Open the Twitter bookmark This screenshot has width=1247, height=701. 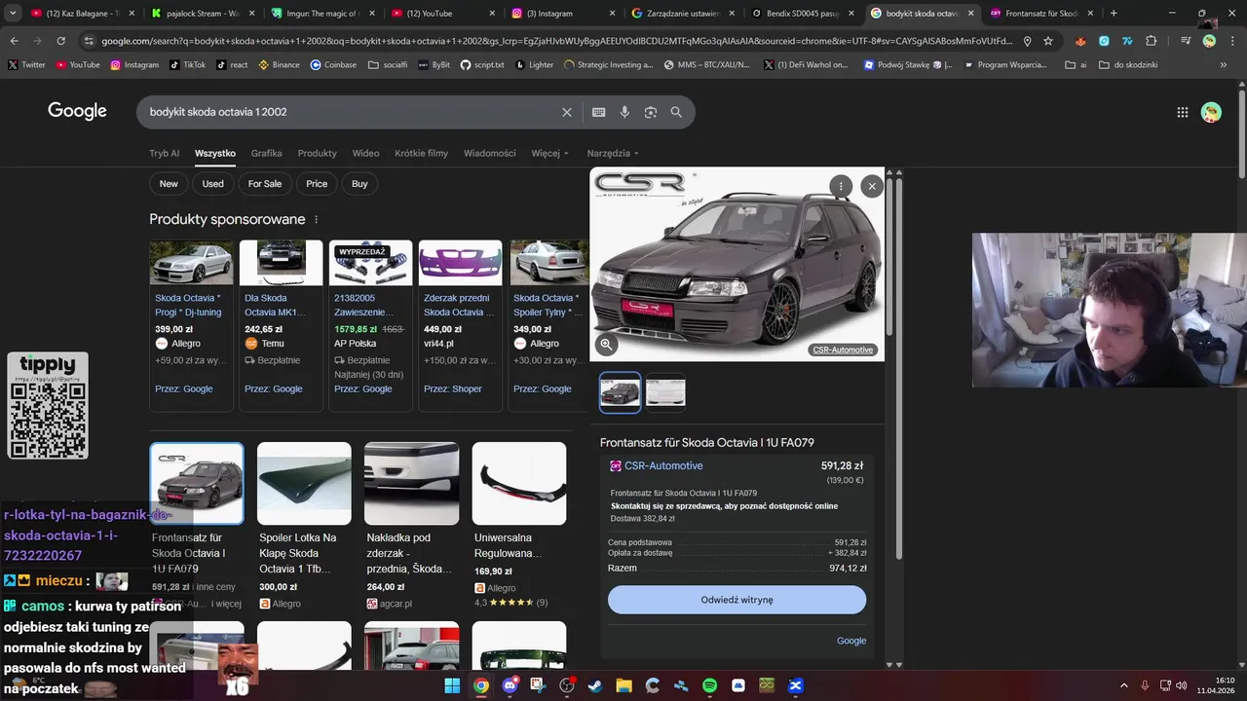[x=26, y=64]
